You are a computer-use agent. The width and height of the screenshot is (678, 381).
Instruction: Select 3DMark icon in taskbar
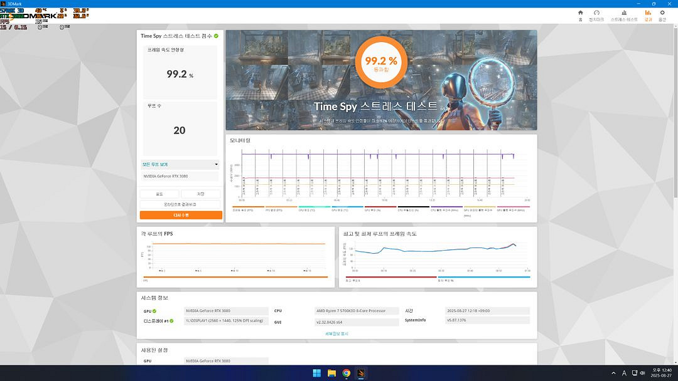(361, 373)
